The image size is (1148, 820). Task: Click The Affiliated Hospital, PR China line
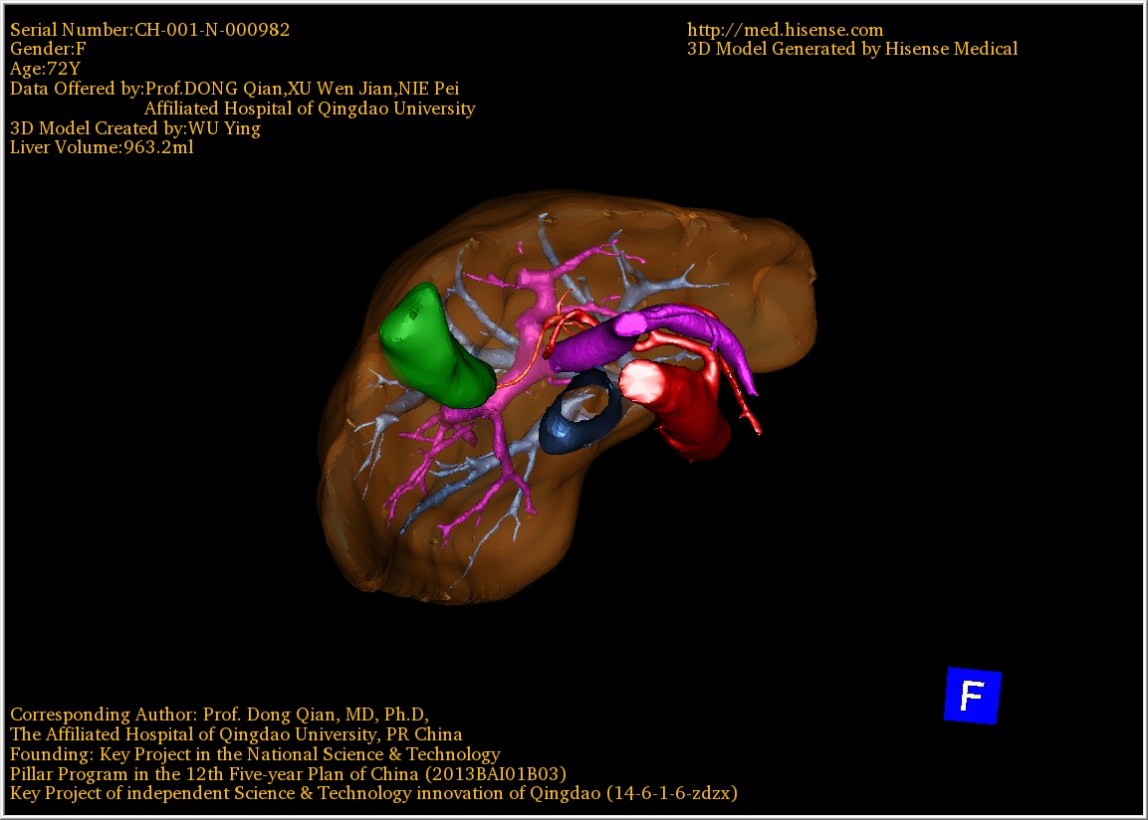click(236, 734)
